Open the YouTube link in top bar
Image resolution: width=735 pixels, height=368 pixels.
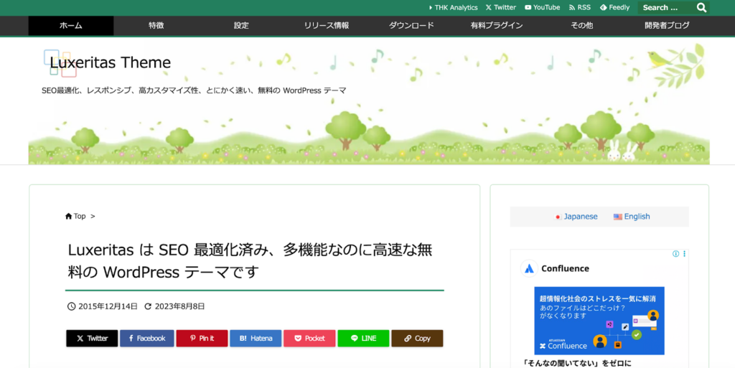[x=542, y=7]
